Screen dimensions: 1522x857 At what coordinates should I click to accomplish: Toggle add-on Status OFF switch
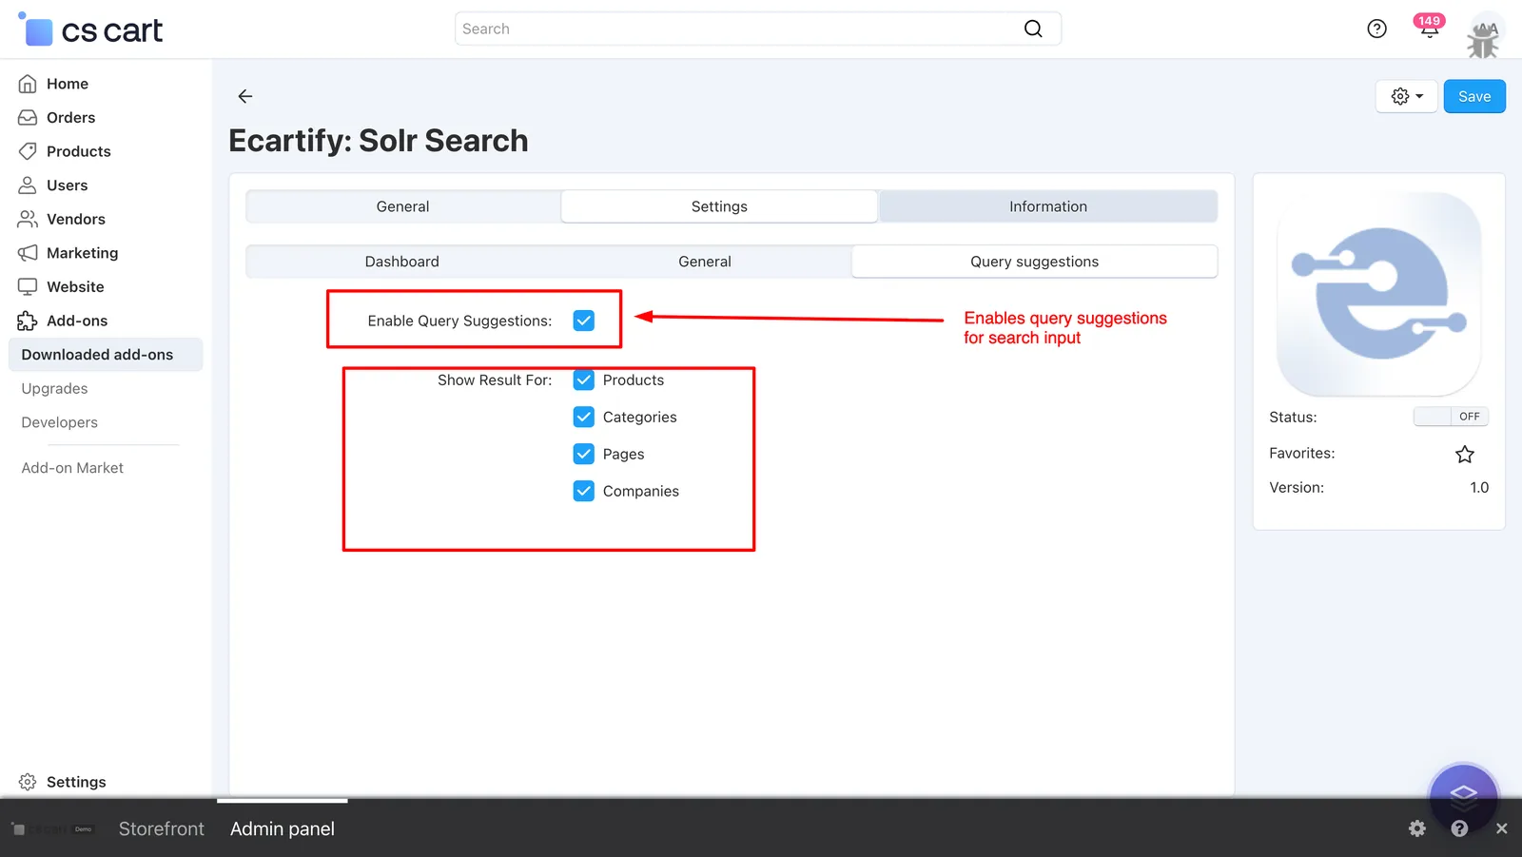click(1451, 417)
